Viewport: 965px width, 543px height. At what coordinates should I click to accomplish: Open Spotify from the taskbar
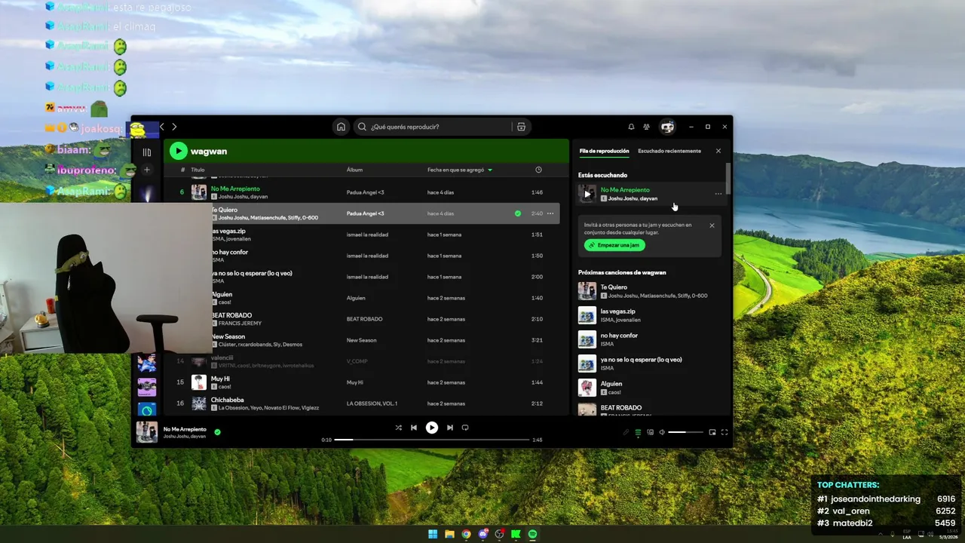(532, 534)
